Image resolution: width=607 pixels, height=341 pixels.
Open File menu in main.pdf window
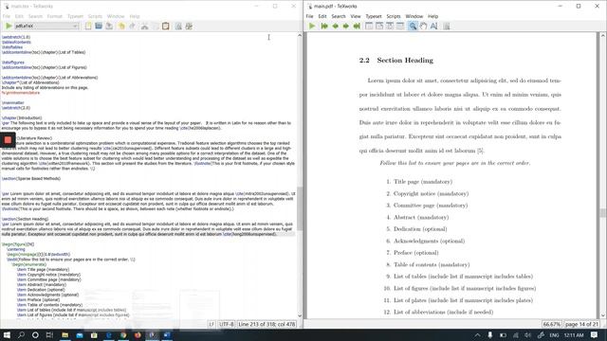tap(309, 16)
